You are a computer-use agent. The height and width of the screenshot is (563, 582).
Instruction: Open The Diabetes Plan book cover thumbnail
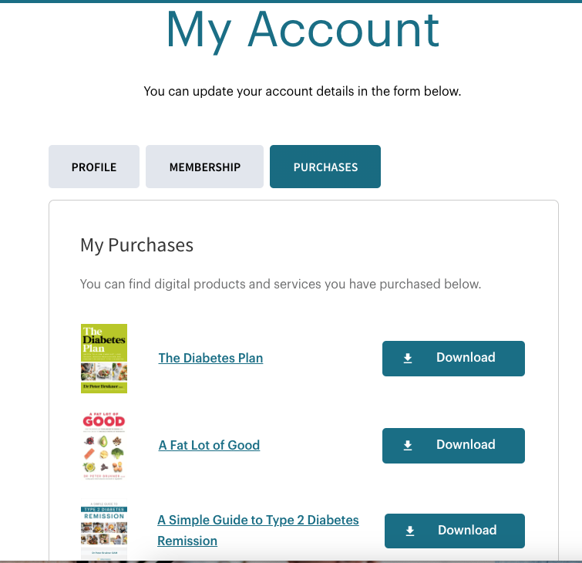(x=104, y=359)
